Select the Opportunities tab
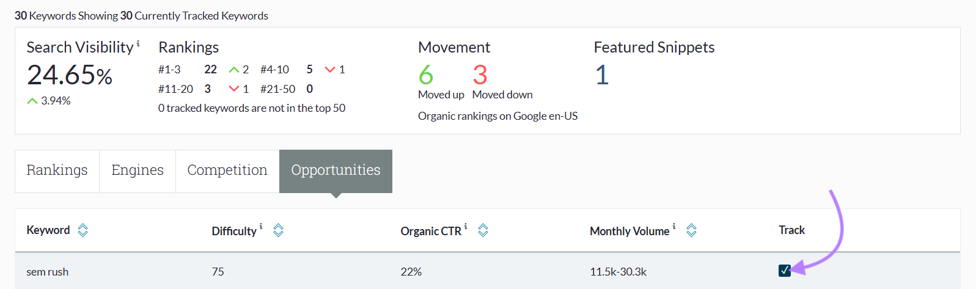976x289 pixels. point(336,170)
